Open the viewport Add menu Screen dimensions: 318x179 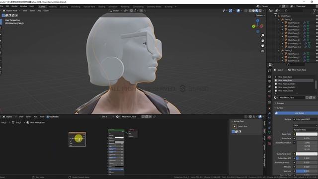[x=39, y=10]
